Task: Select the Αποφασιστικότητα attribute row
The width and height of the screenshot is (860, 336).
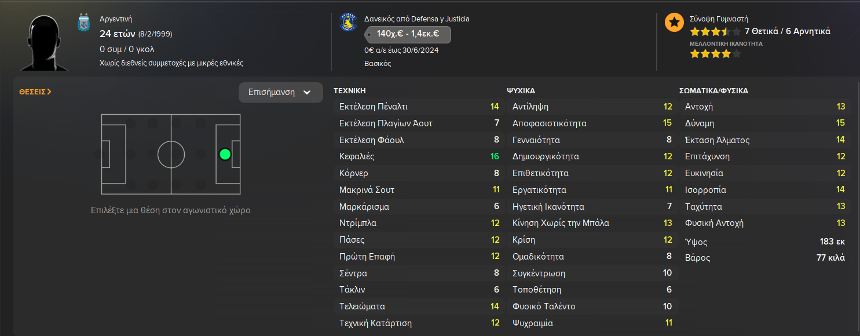Action: point(591,123)
